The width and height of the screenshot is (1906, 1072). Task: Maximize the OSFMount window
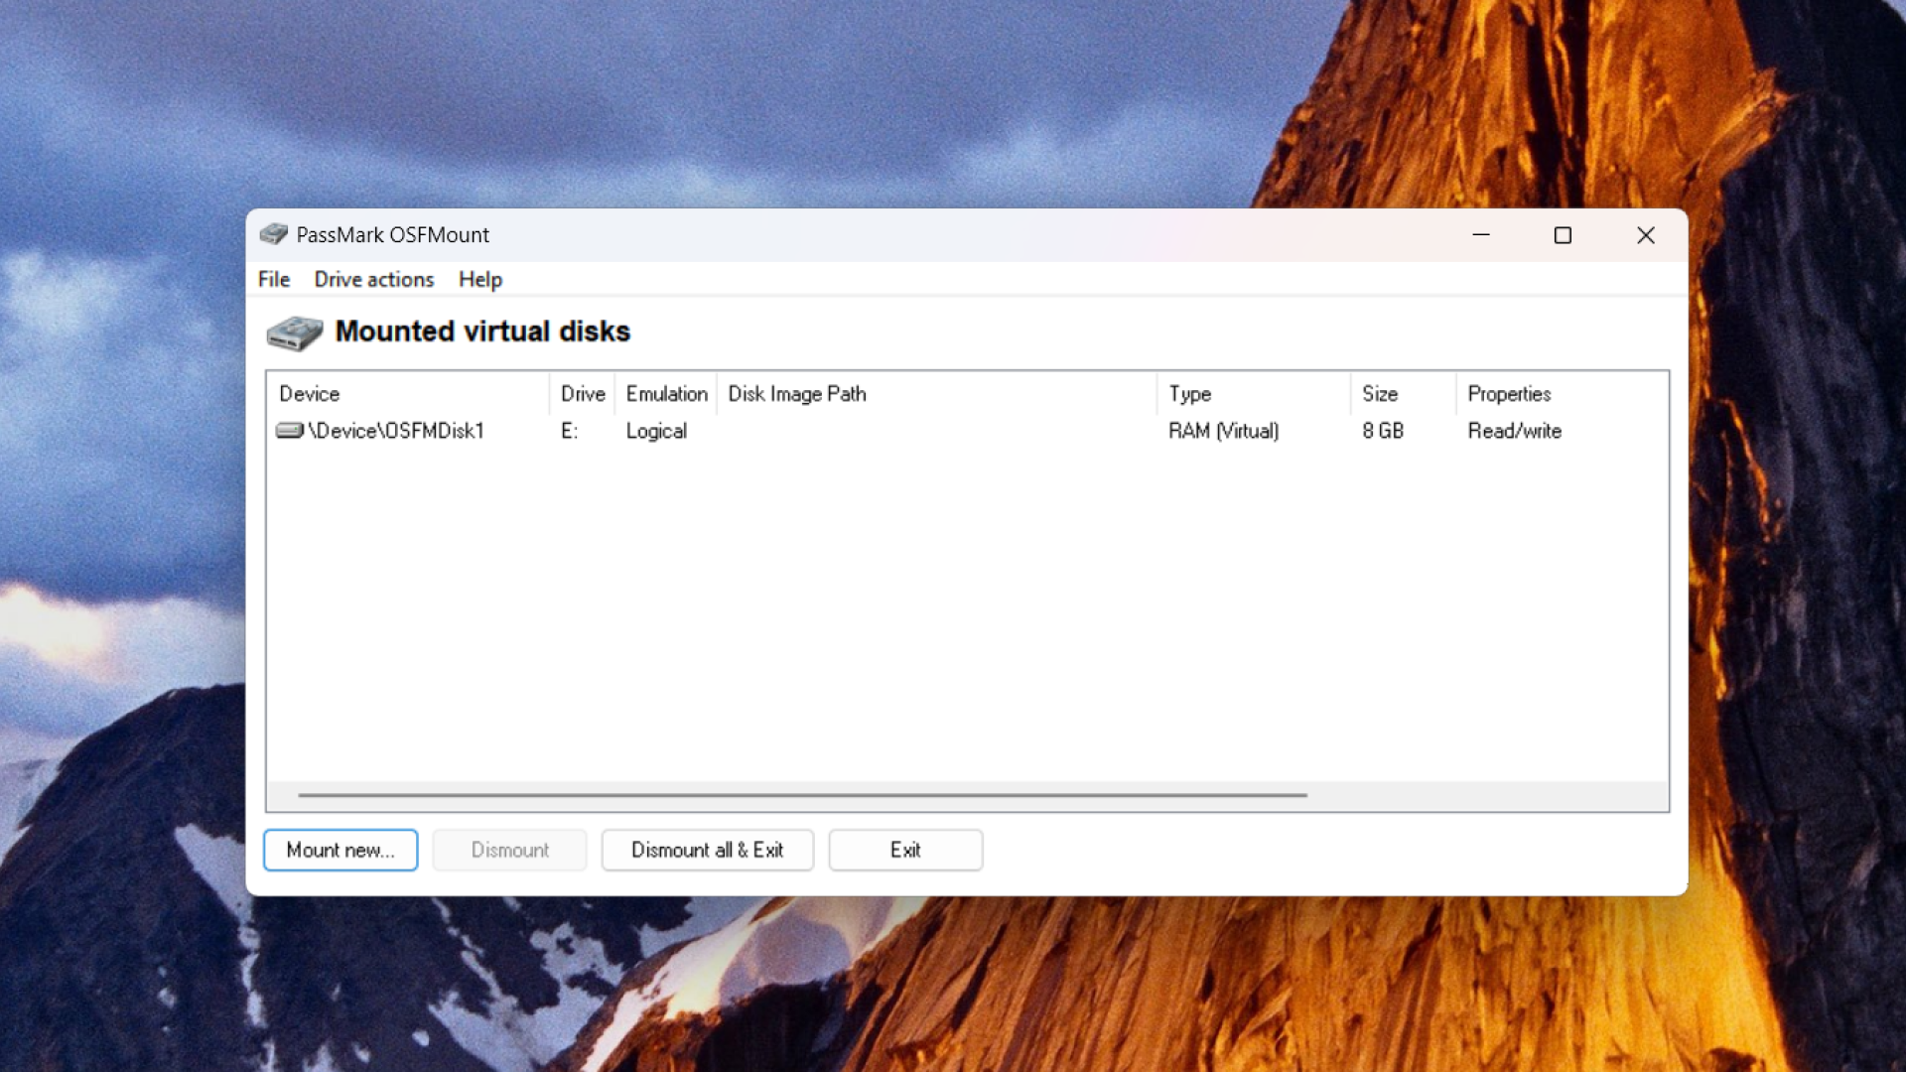[1563, 235]
